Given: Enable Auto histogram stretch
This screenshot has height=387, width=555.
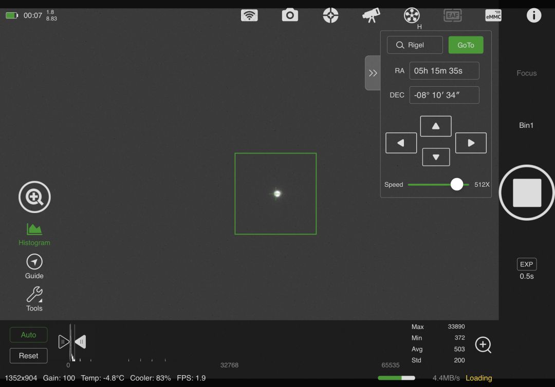Looking at the screenshot, I should 29,335.
